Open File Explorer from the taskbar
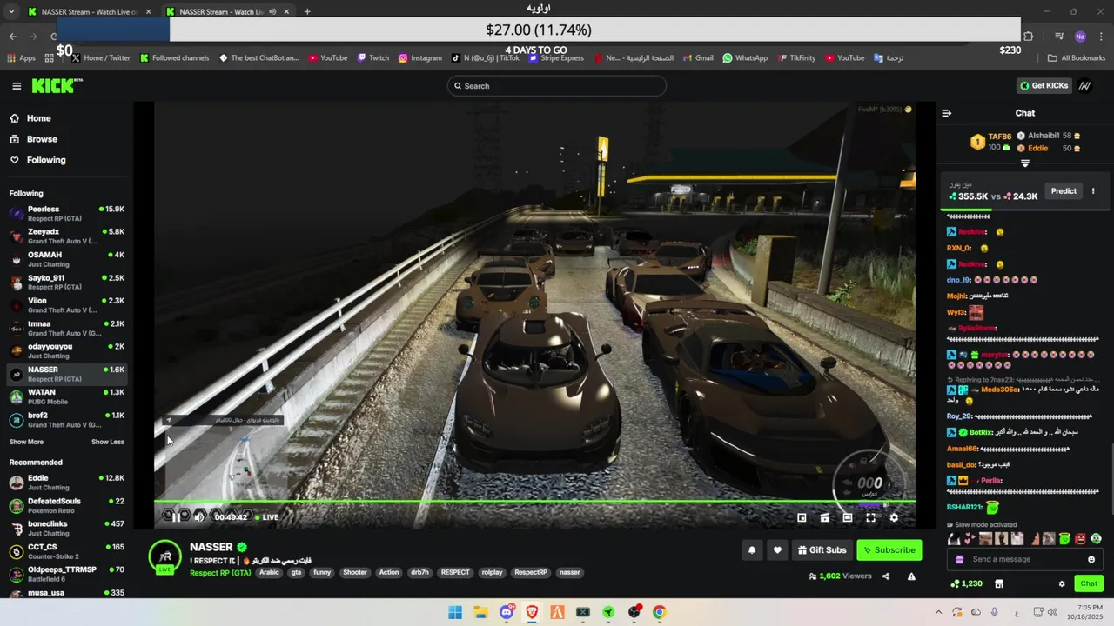This screenshot has height=626, width=1114. click(x=480, y=612)
